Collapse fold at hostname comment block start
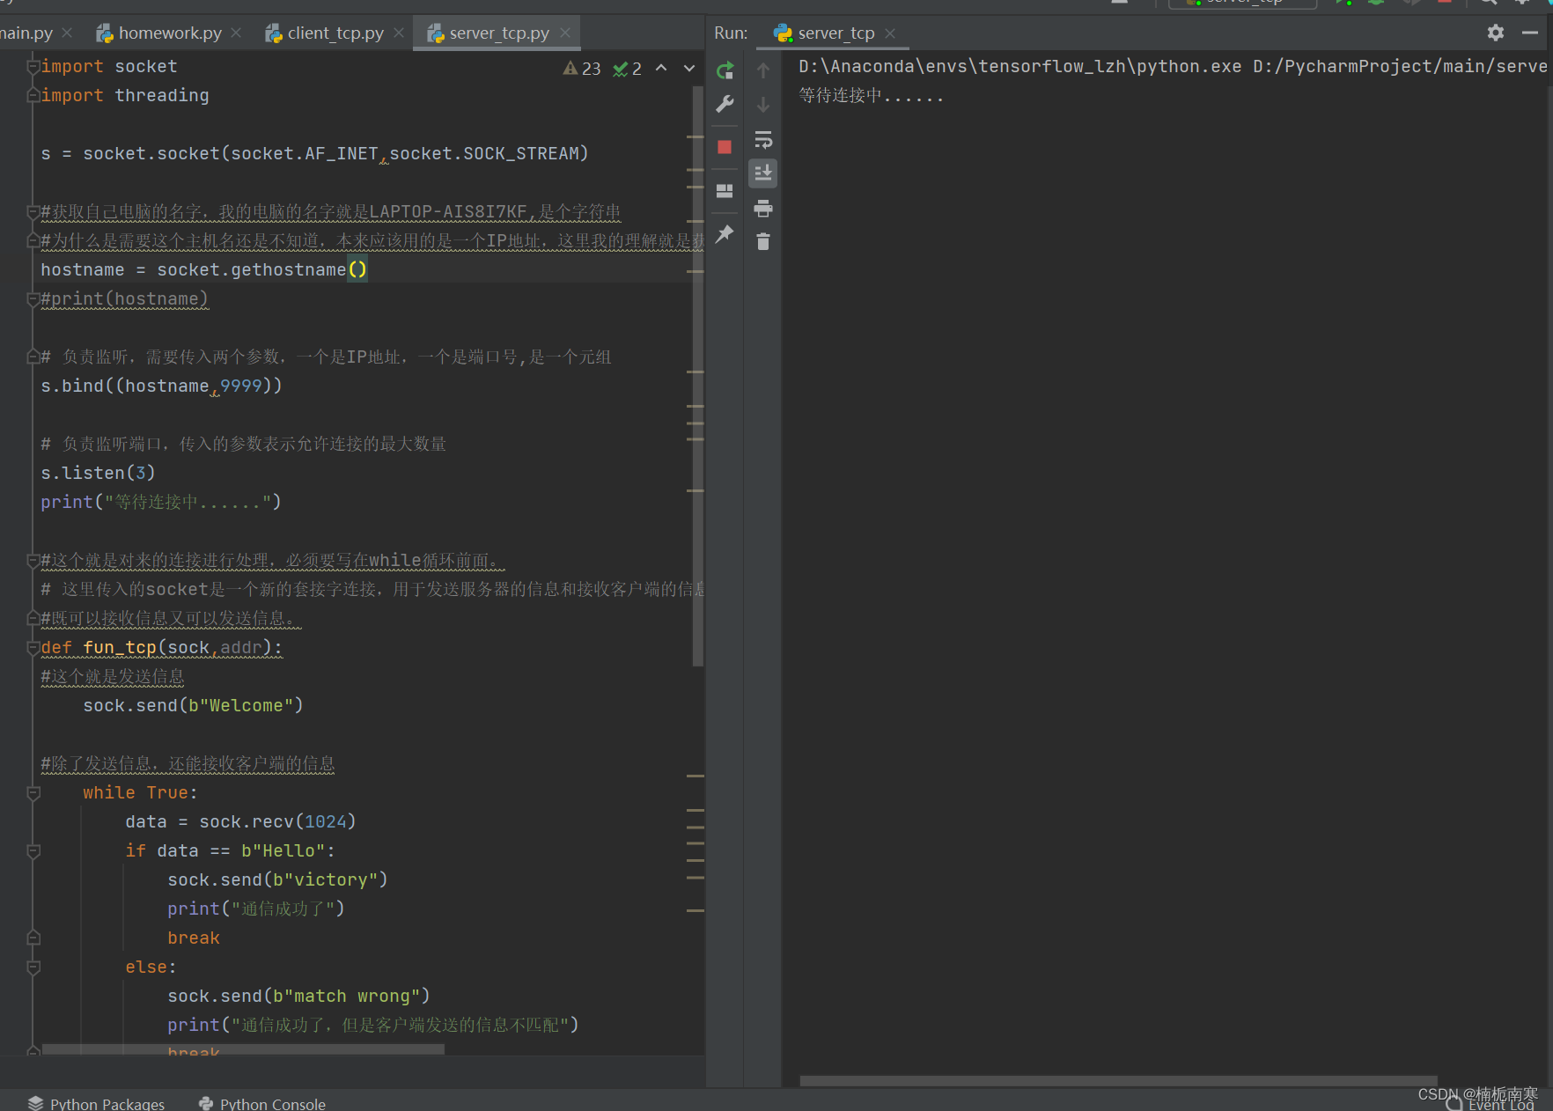The height and width of the screenshot is (1111, 1553). click(x=33, y=211)
